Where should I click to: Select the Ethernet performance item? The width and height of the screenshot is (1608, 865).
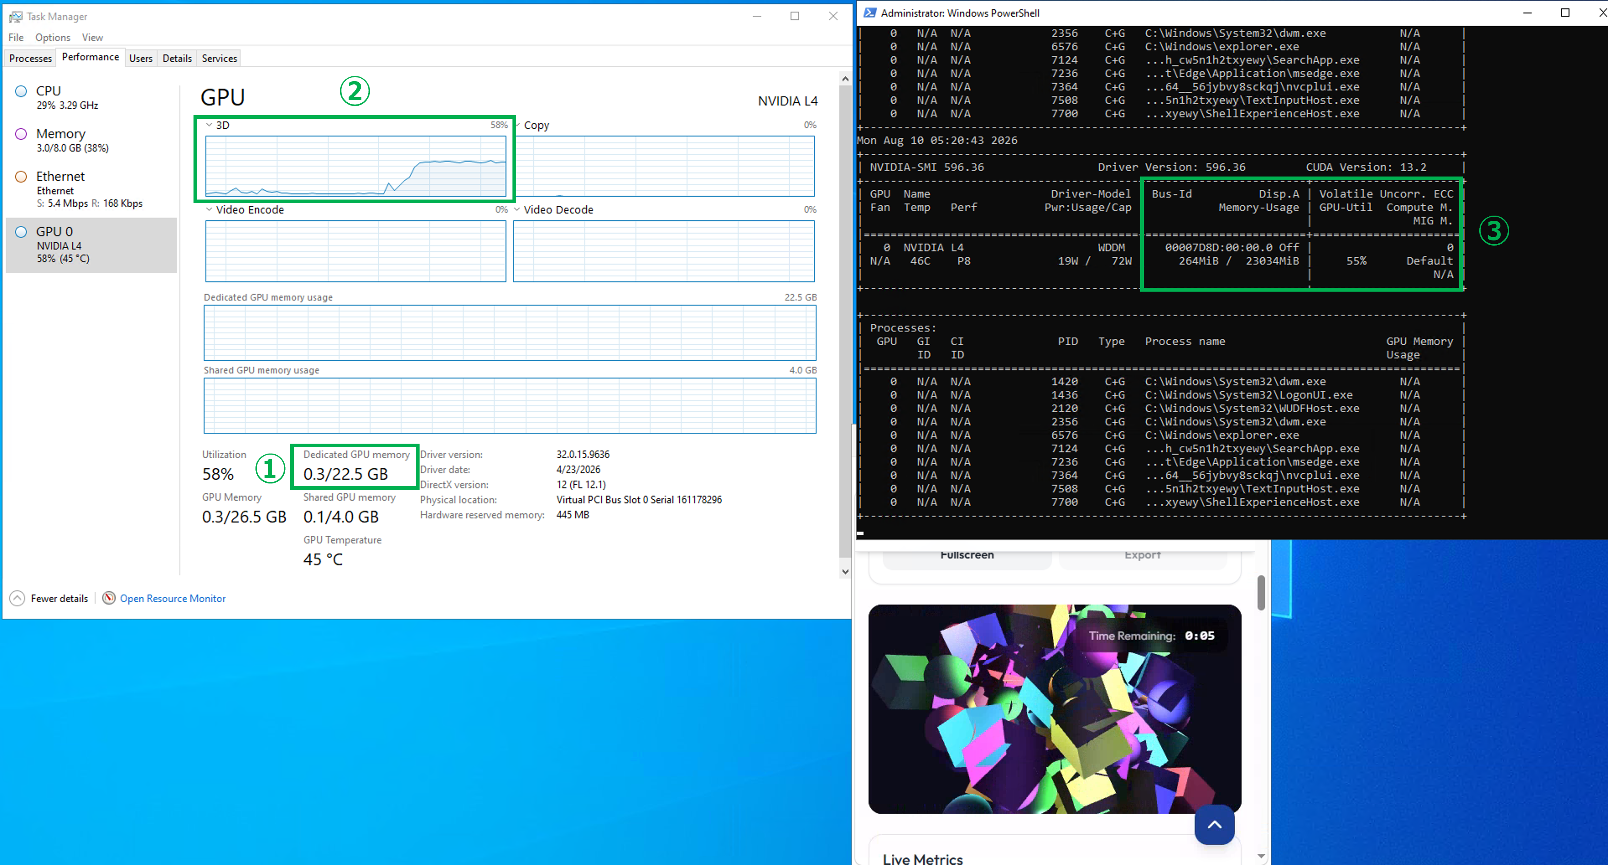(91, 190)
